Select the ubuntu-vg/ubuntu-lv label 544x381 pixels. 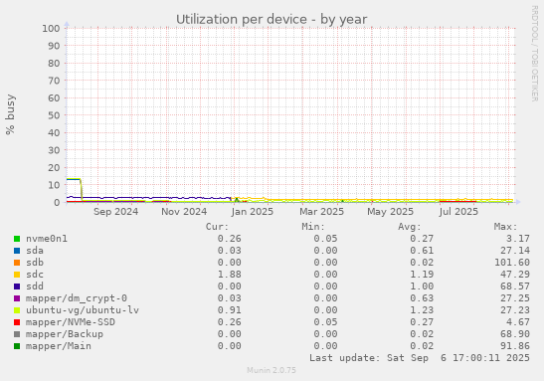coord(83,310)
